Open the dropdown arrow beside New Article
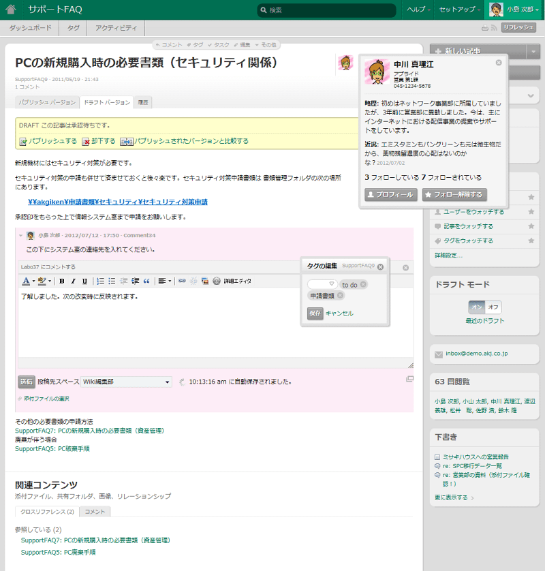The height and width of the screenshot is (571, 545). point(533,51)
